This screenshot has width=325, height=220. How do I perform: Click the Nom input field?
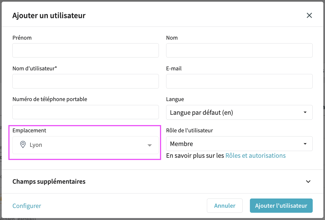(x=239, y=51)
